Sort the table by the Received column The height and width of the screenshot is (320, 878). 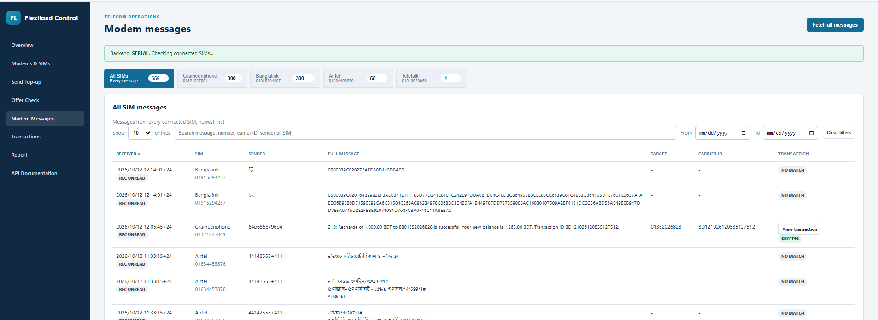[128, 154]
